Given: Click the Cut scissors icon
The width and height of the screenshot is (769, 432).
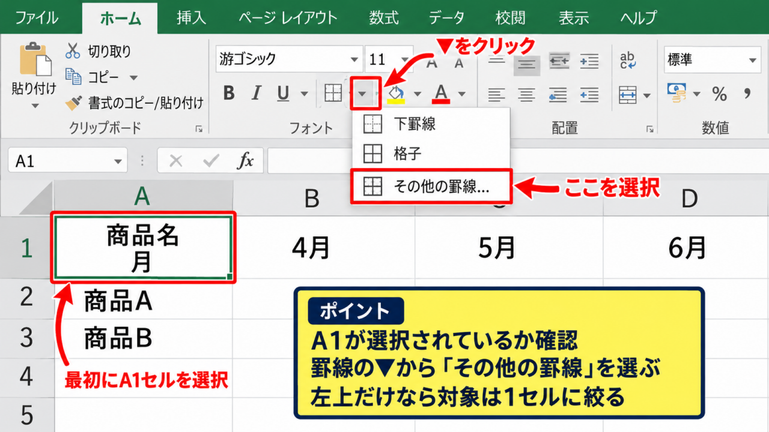Looking at the screenshot, I should tap(73, 50).
